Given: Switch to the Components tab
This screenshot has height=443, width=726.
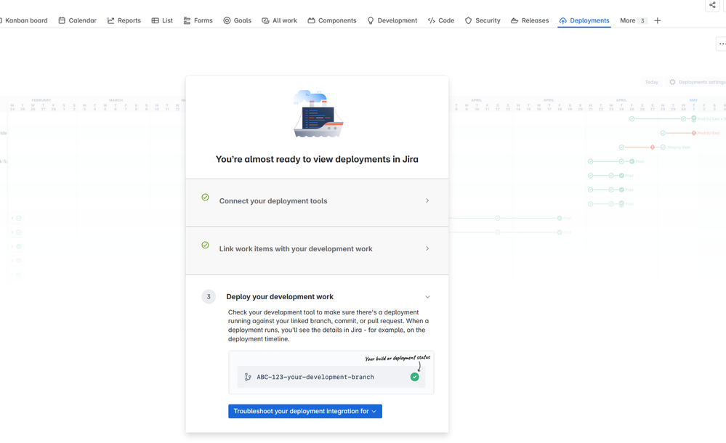Looking at the screenshot, I should click(332, 20).
